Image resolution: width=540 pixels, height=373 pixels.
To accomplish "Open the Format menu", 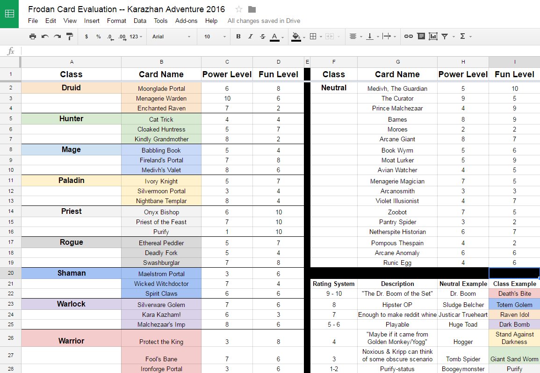I will pos(116,21).
